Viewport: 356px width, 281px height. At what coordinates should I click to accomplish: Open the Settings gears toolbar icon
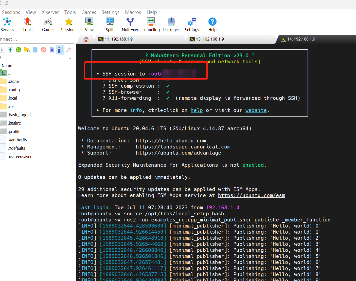192,25
